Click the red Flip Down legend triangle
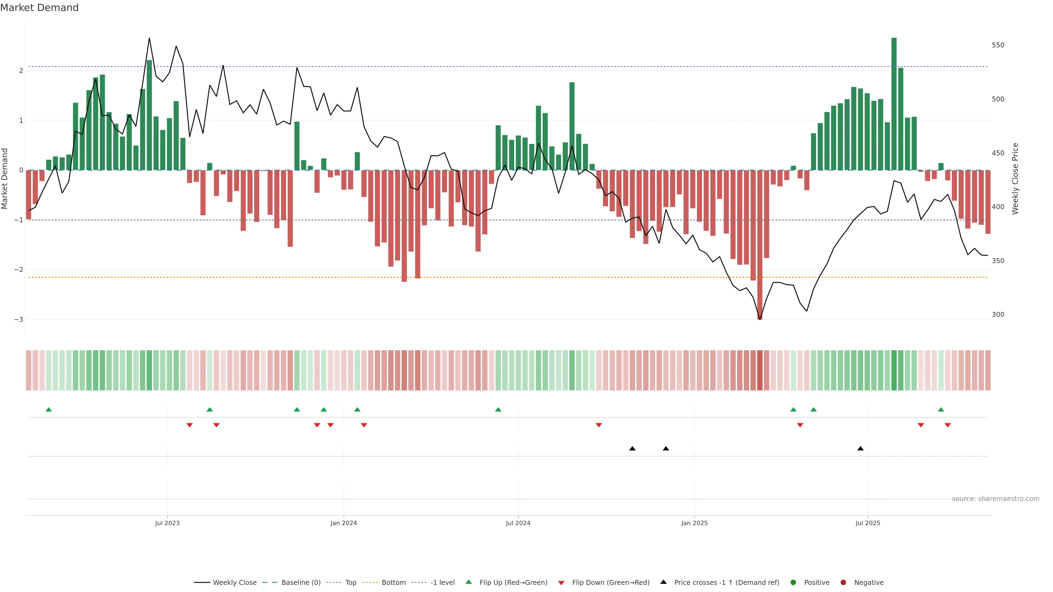Viewport: 1053px width, 592px height. click(x=561, y=583)
